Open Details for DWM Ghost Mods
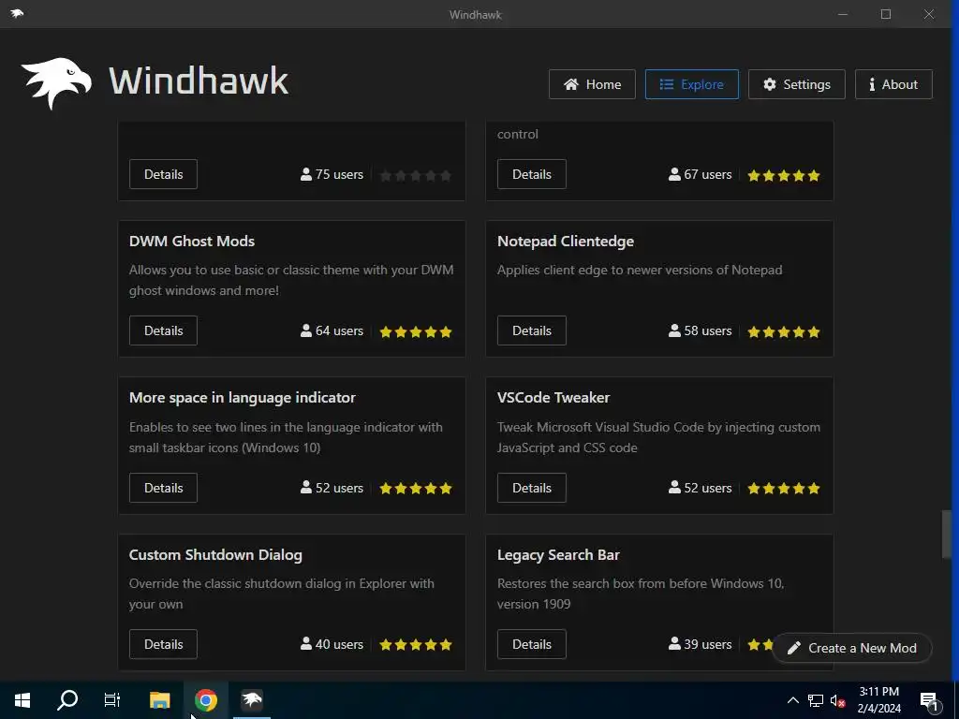959x719 pixels. (163, 330)
